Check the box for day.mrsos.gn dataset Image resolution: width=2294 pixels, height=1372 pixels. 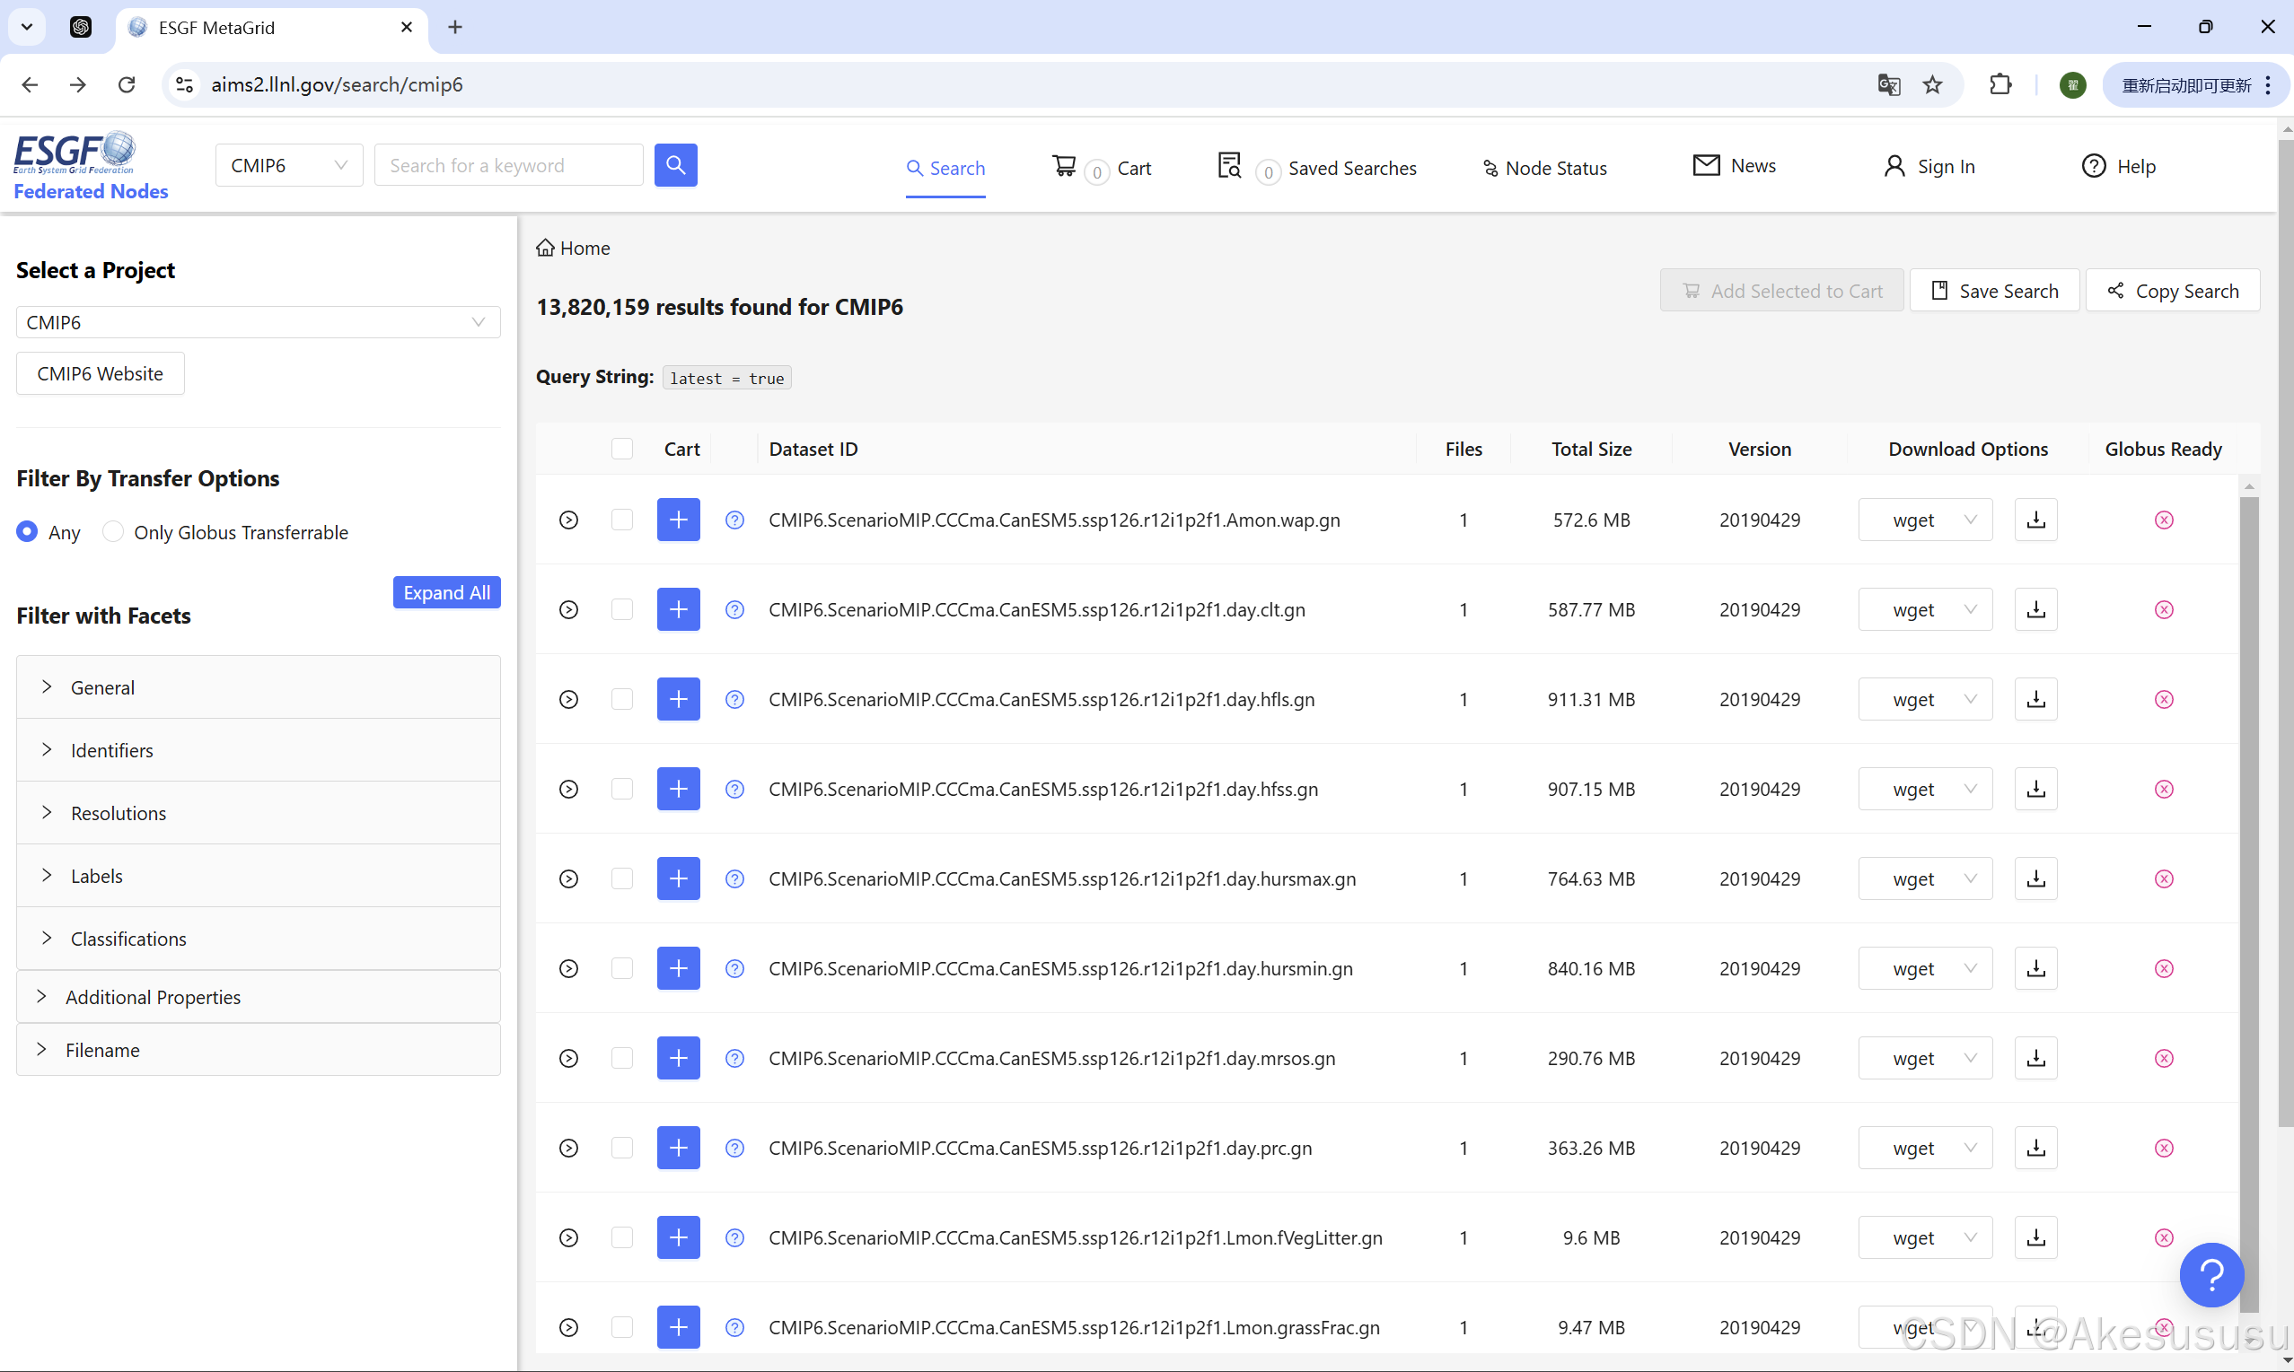621,1058
